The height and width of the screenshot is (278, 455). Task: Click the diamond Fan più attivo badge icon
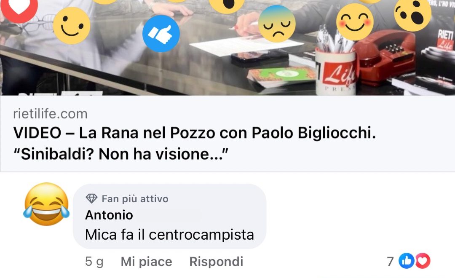click(91, 199)
